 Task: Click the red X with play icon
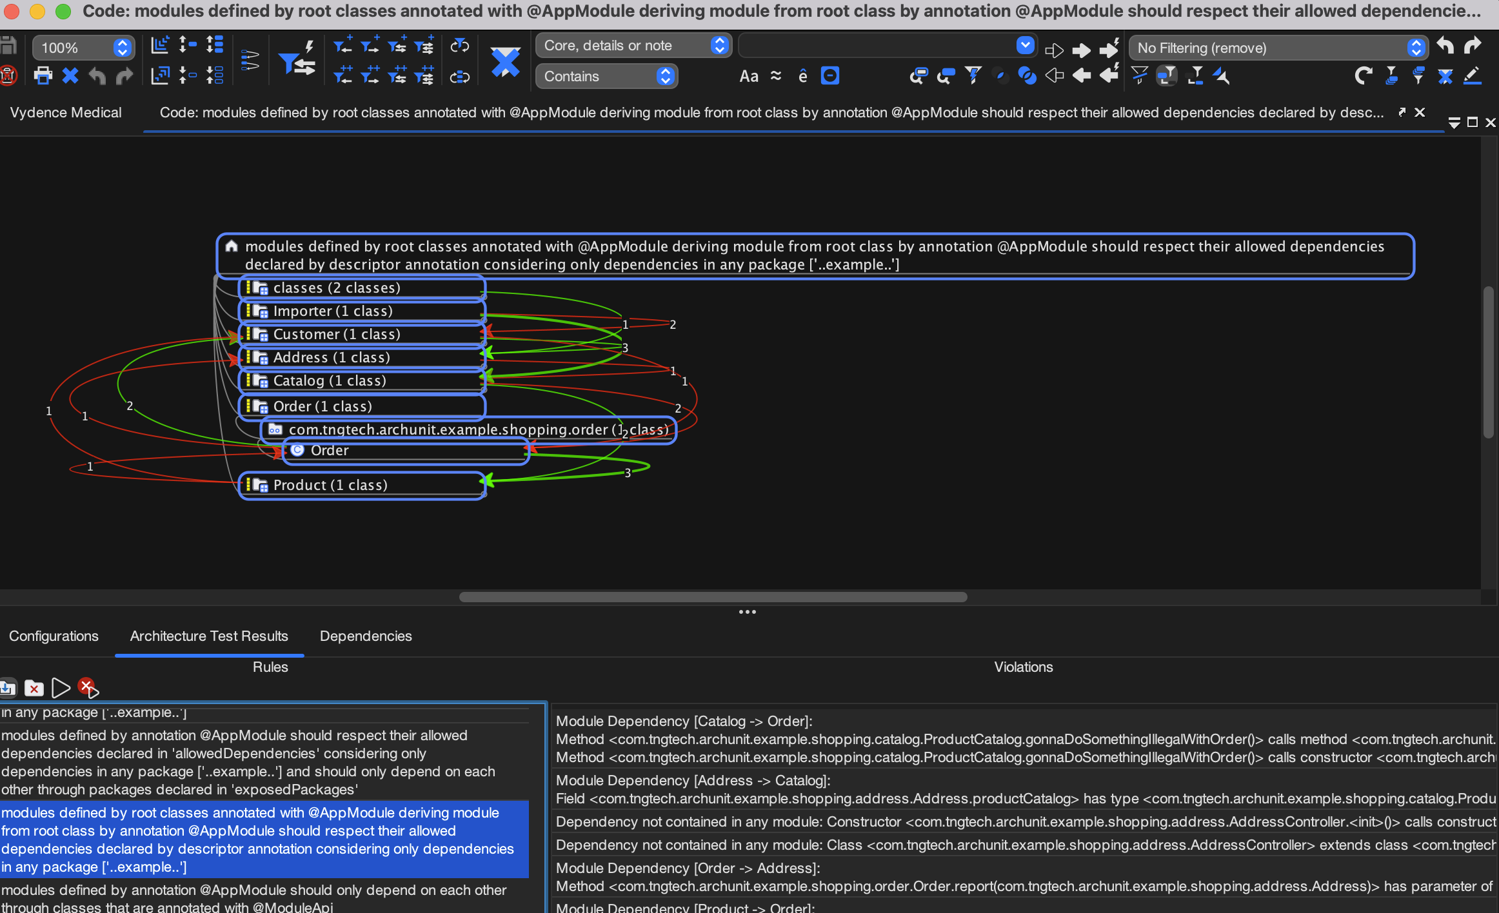tap(88, 688)
